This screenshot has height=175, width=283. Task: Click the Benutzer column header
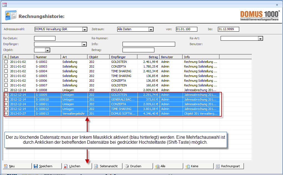pos(171,57)
